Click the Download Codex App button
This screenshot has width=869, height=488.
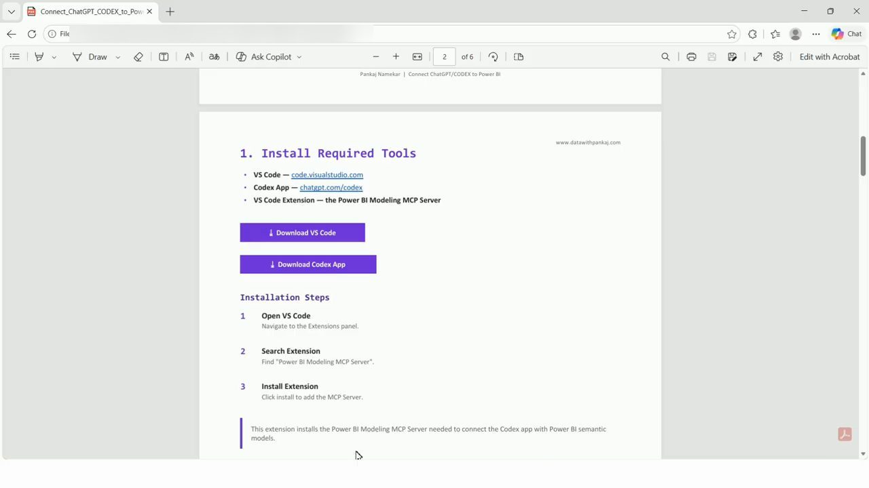(308, 264)
